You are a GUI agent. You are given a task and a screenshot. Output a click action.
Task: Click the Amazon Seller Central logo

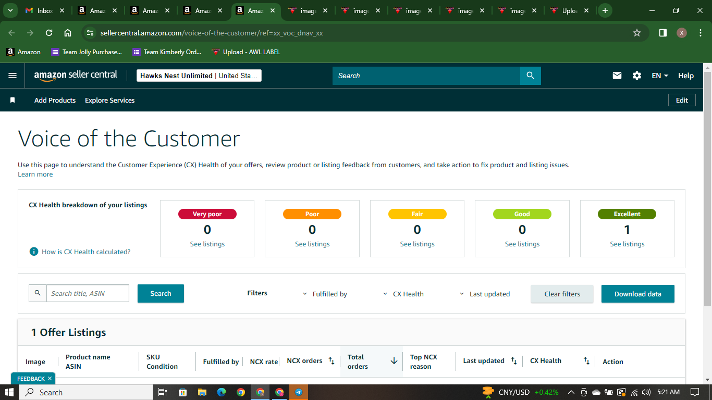tap(76, 76)
